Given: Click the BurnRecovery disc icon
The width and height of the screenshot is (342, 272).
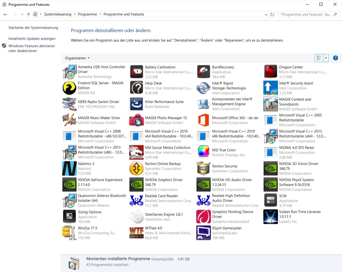Looking at the screenshot, I should pyautogui.click(x=204, y=72).
